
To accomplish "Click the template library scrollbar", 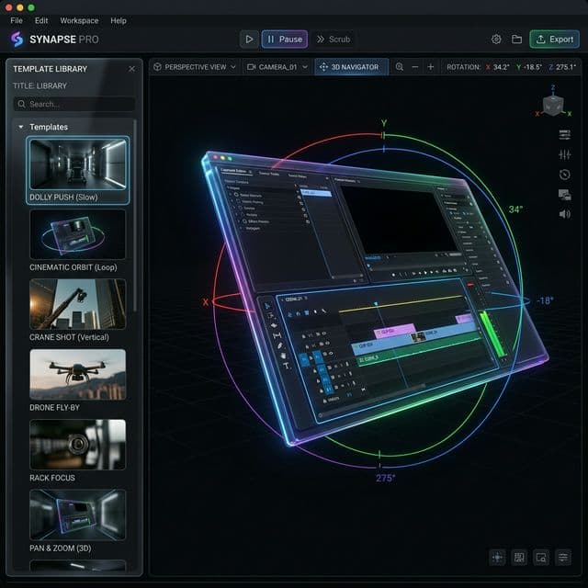I will click(135, 216).
